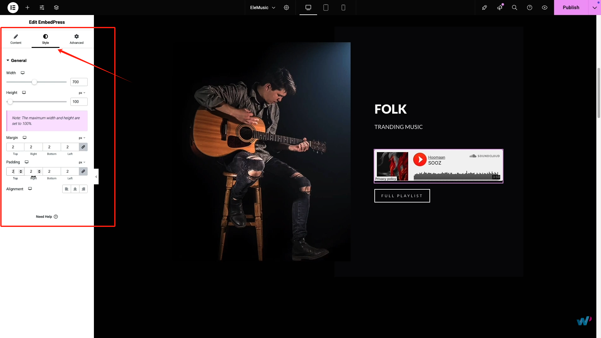Select center alignment option
601x338 pixels.
tap(75, 189)
